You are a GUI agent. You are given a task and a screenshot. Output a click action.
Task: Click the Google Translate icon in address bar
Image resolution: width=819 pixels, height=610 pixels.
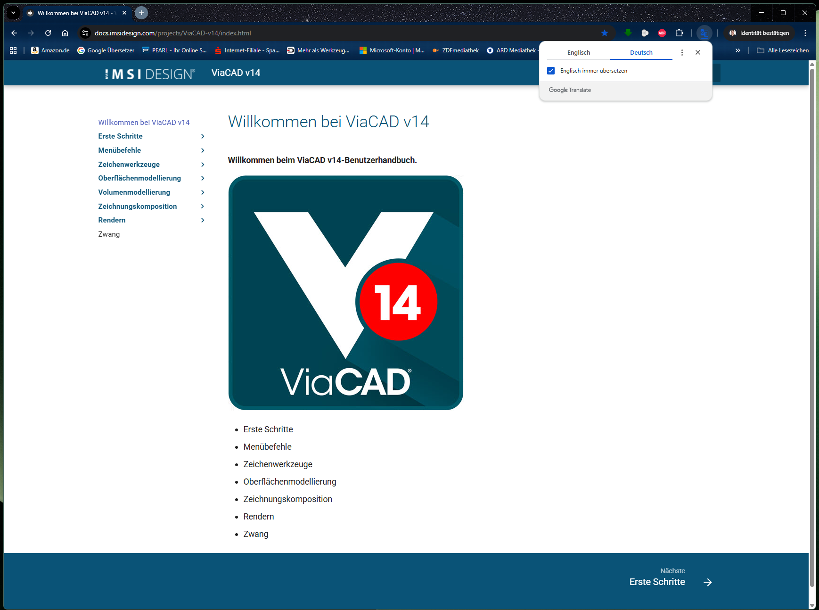pyautogui.click(x=704, y=33)
